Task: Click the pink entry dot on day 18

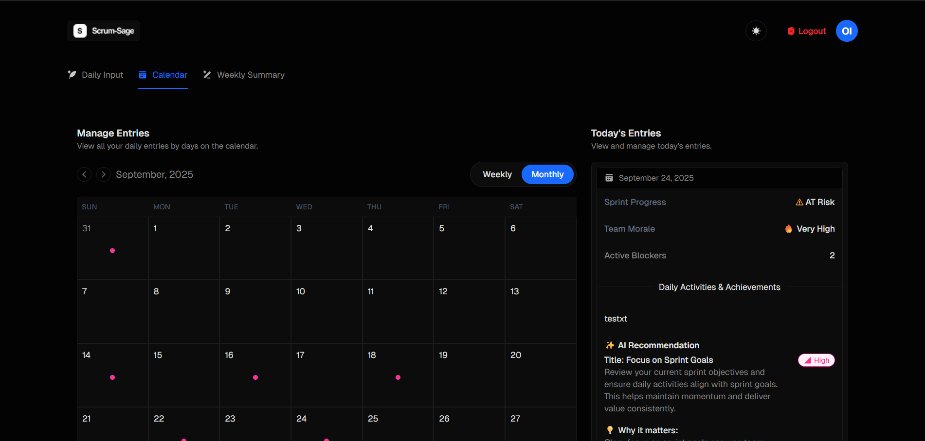Action: 398,377
